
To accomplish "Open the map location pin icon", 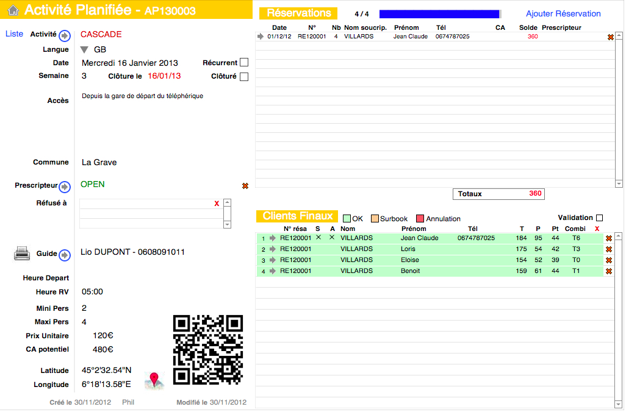I will coord(154,380).
